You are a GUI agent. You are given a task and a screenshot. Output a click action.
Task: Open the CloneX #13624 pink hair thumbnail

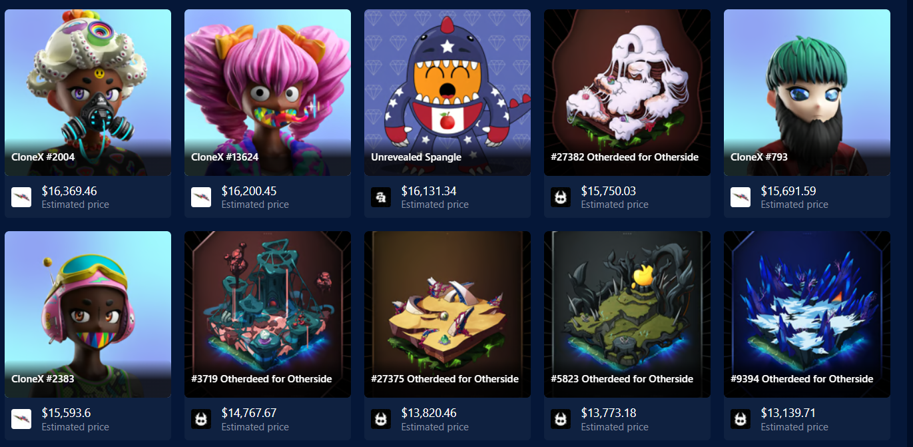[x=268, y=93]
